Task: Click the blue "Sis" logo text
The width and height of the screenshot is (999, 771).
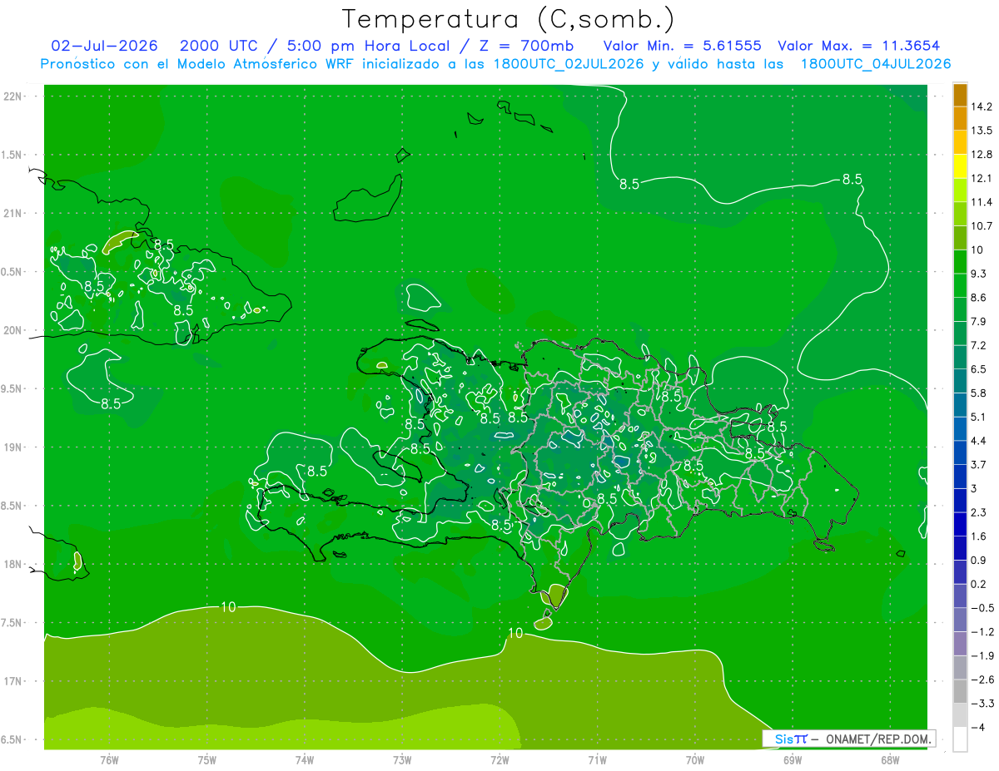Action: point(784,739)
